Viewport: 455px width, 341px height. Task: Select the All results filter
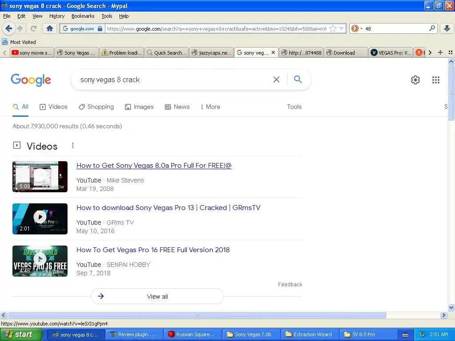20,107
